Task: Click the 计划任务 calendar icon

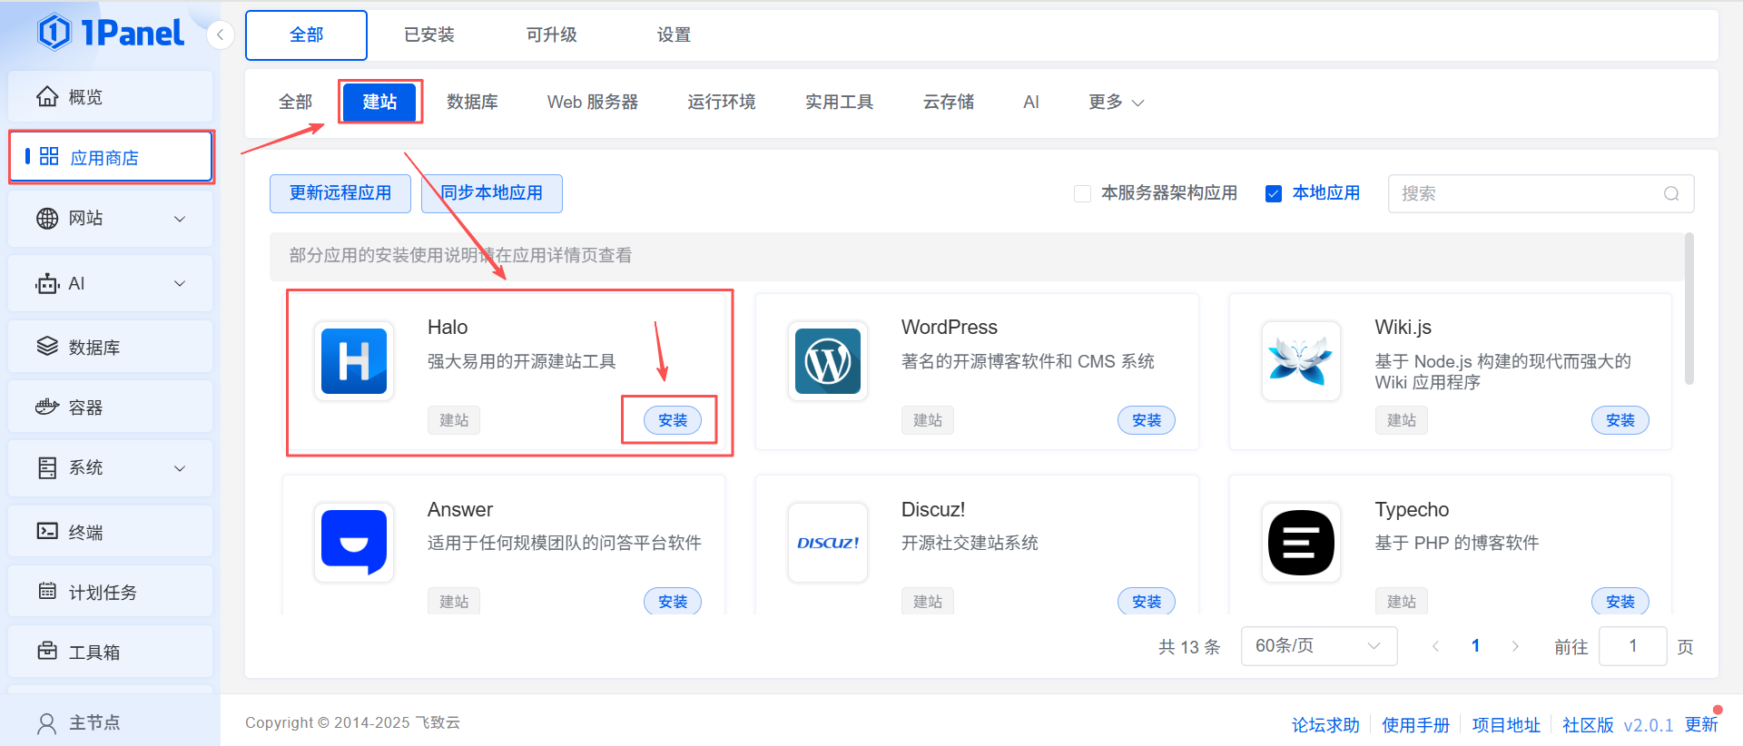Action: click(x=47, y=591)
